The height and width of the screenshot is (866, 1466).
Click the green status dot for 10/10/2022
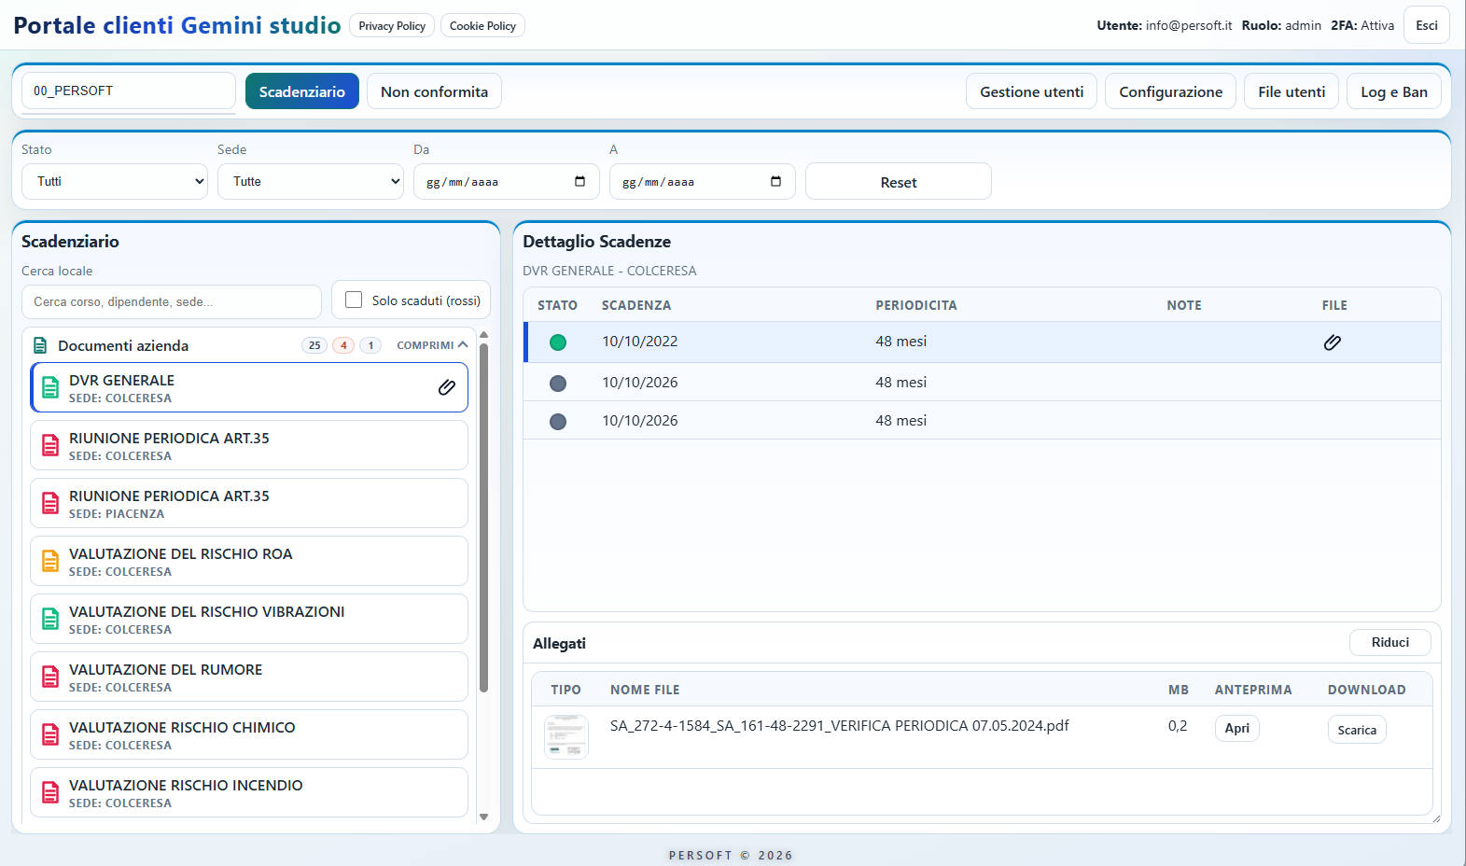pyautogui.click(x=558, y=342)
